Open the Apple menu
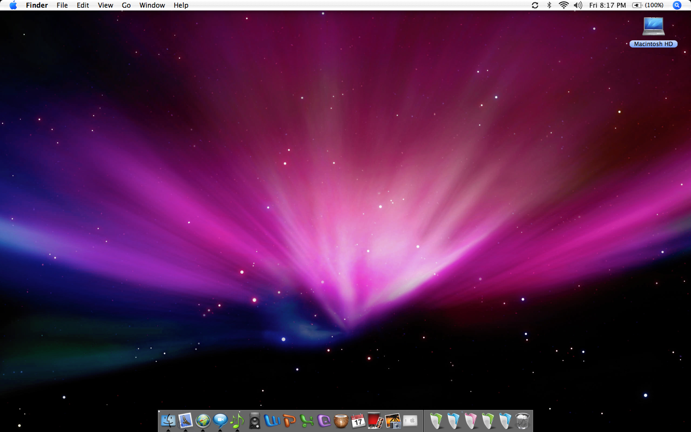 coord(13,5)
